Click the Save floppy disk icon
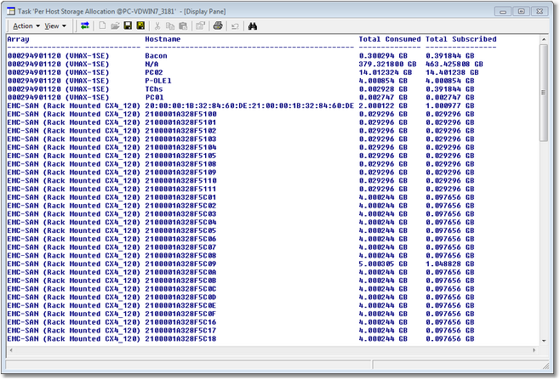 [x=128, y=26]
